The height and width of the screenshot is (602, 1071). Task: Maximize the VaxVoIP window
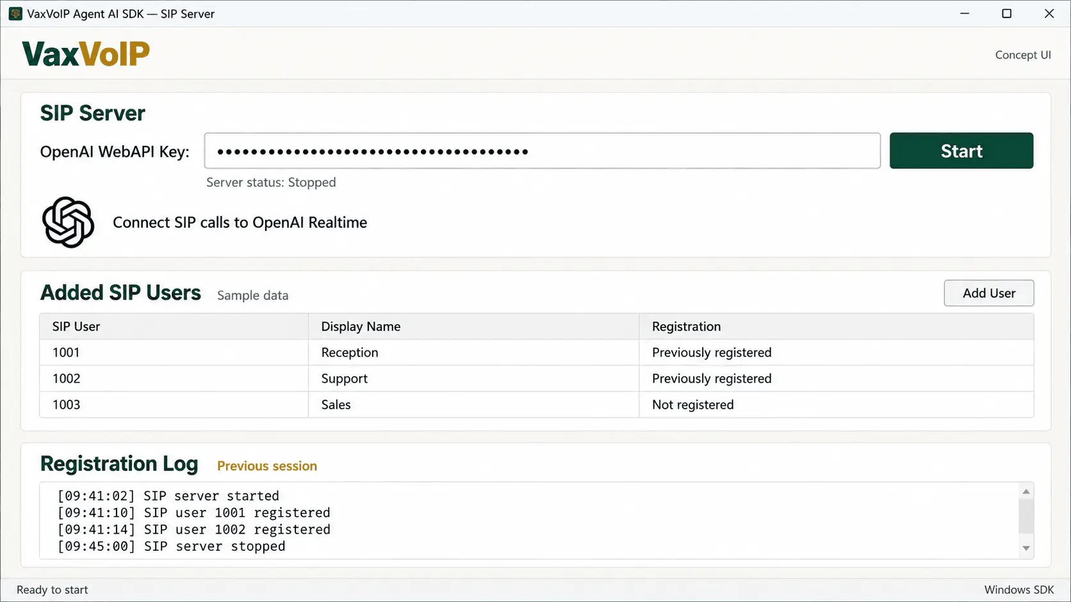click(x=1007, y=13)
